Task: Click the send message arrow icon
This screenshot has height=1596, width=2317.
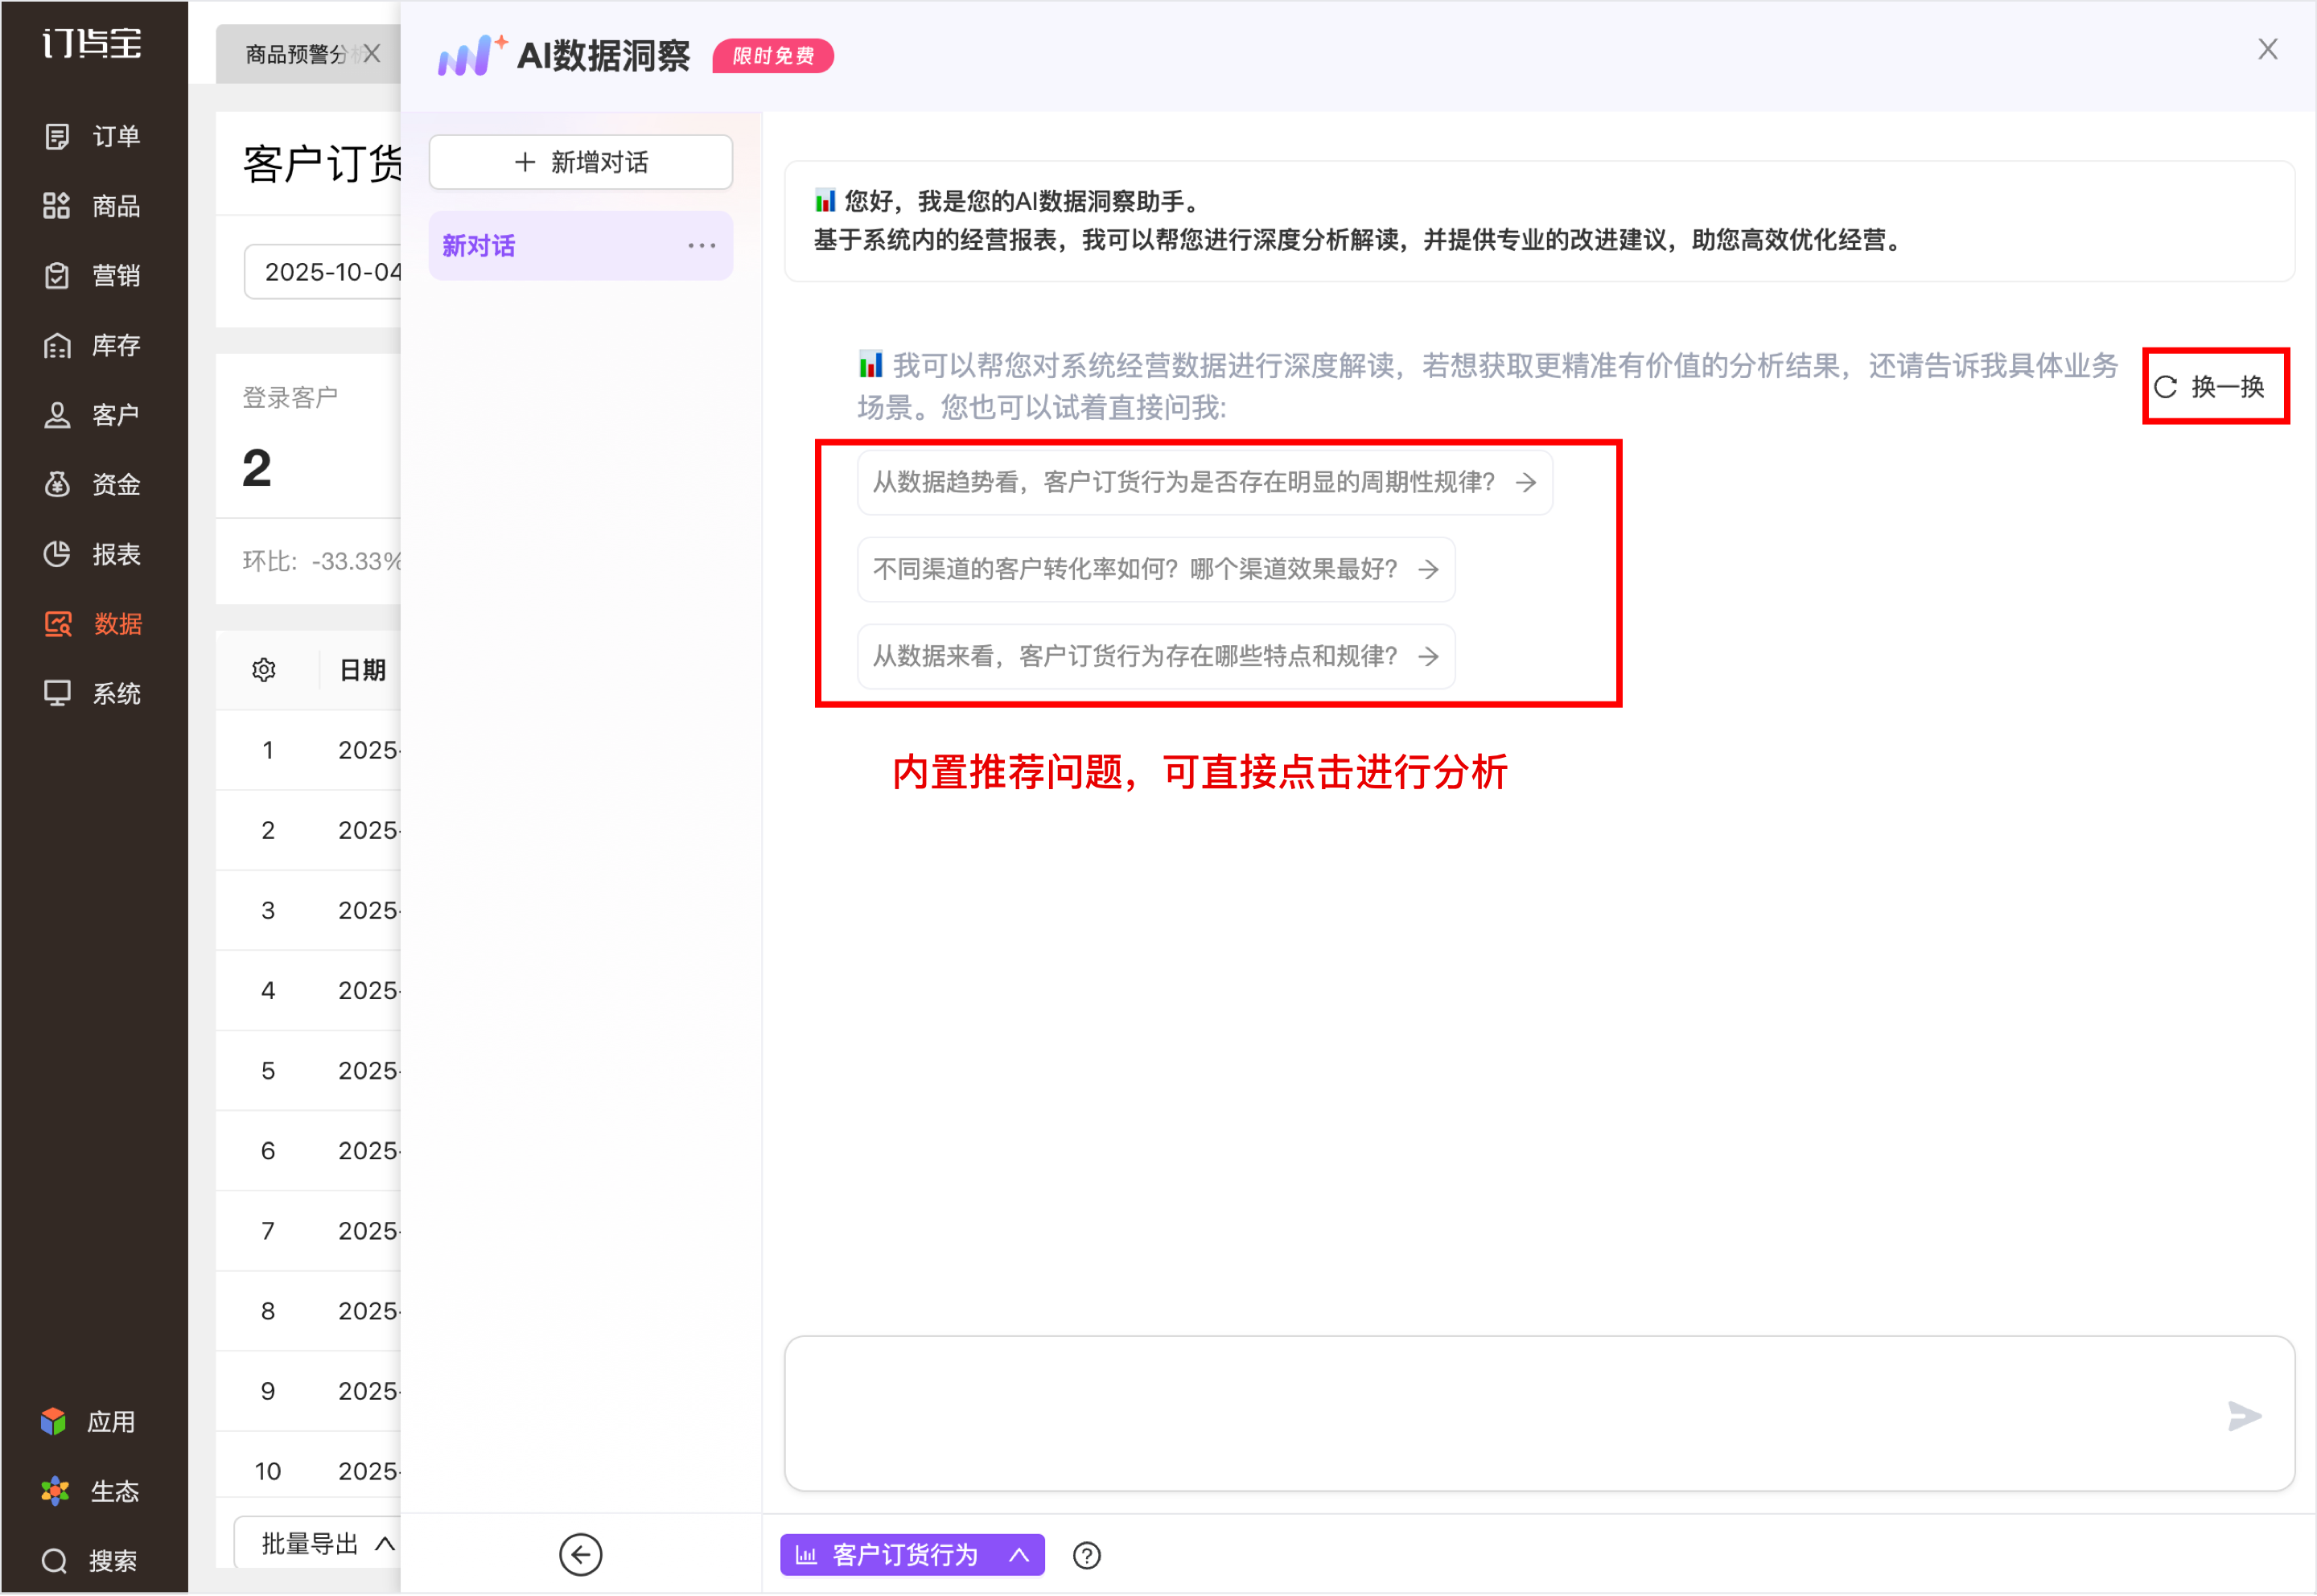Action: 2244,1416
